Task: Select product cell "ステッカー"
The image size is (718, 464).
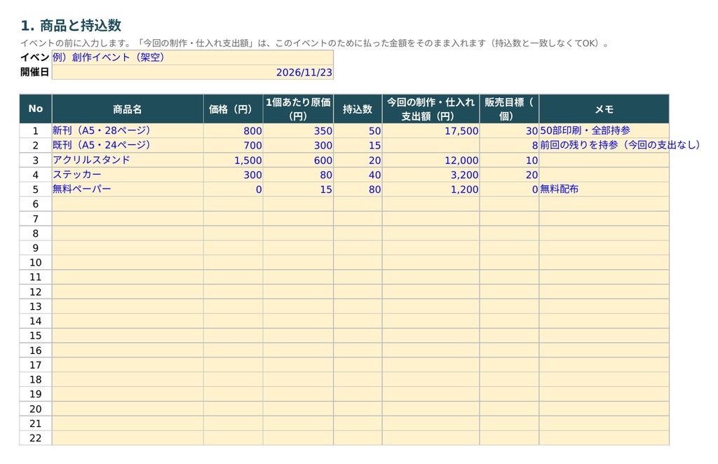Action: click(128, 175)
